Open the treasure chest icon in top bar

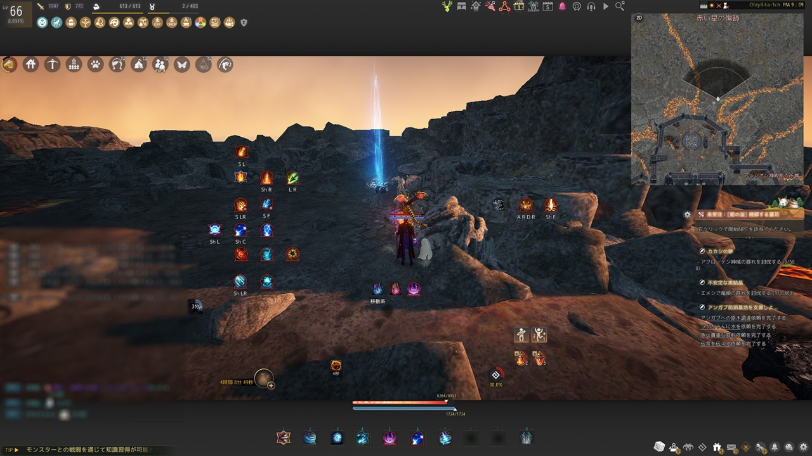pyautogui.click(x=462, y=6)
